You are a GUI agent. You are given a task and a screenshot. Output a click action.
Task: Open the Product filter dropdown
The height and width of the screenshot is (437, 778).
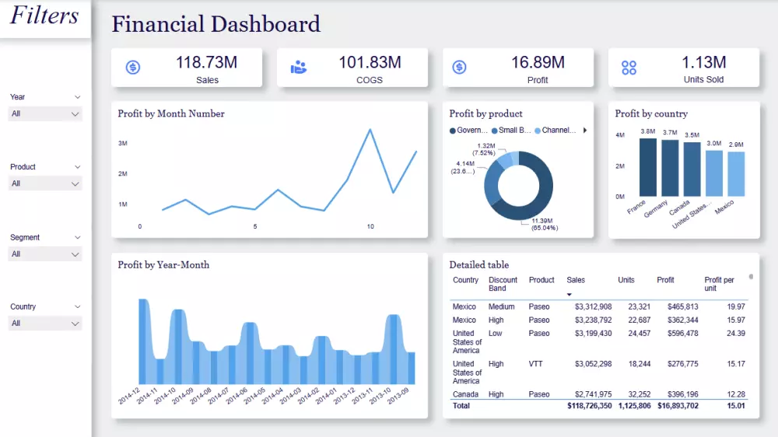pos(44,184)
